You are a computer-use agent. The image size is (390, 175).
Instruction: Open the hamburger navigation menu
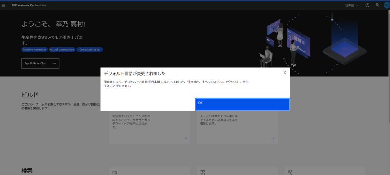[x=3, y=5]
